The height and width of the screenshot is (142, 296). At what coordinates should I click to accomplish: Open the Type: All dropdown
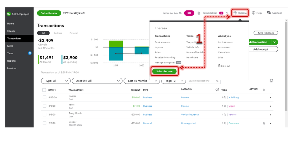[x=56, y=81]
